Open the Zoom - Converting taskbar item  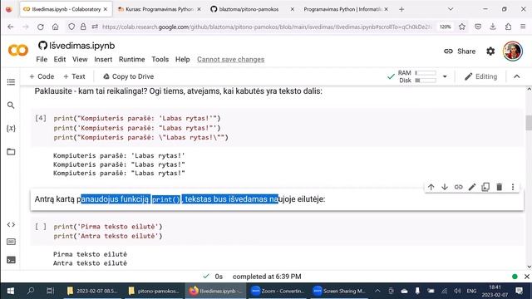277,291
